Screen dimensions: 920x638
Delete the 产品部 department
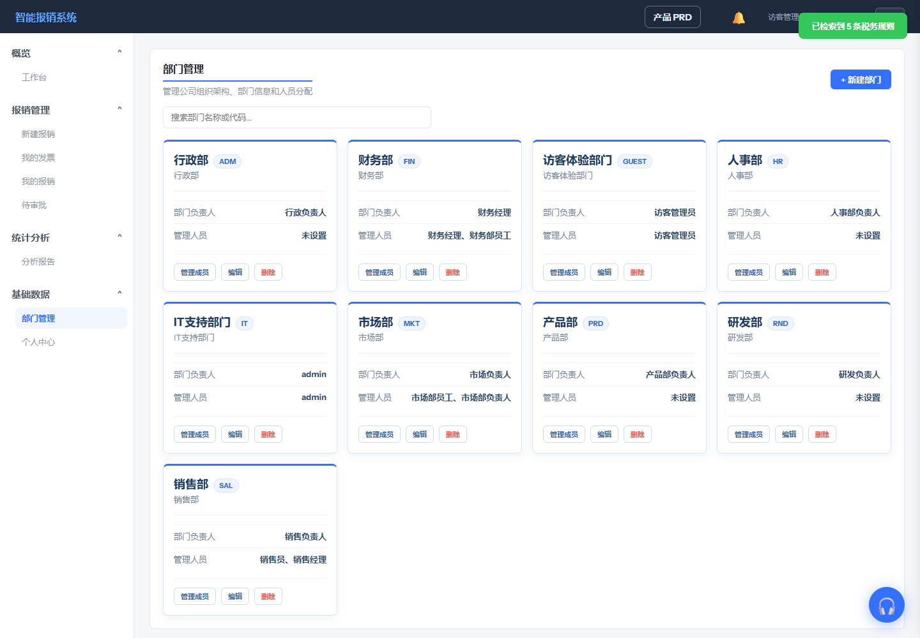click(638, 434)
